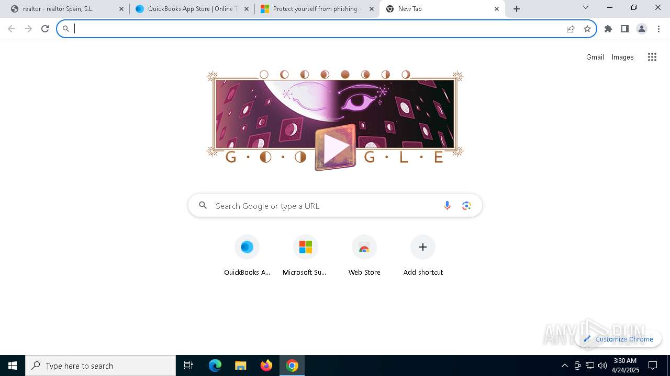670x376 pixels.
Task: Open the Protect yourself from phishing tab
Action: click(317, 9)
